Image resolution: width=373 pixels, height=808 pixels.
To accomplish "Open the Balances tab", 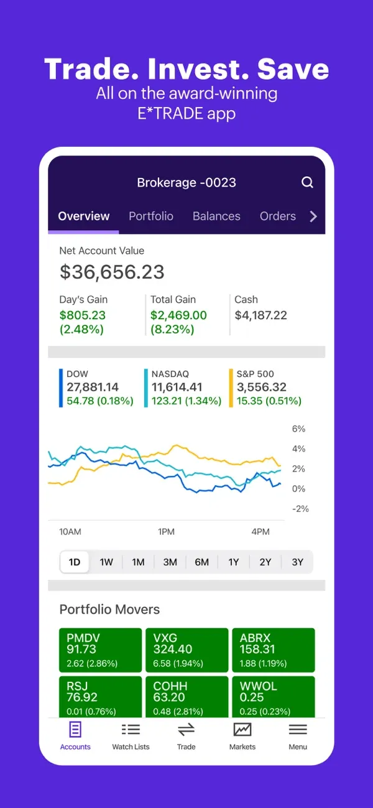I will (216, 216).
